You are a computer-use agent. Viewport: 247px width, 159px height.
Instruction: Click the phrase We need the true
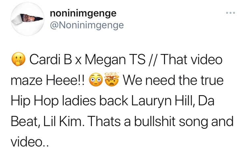pyautogui.click(x=173, y=80)
